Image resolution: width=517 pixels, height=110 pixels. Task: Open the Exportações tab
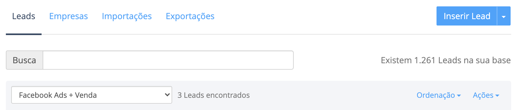click(x=190, y=16)
